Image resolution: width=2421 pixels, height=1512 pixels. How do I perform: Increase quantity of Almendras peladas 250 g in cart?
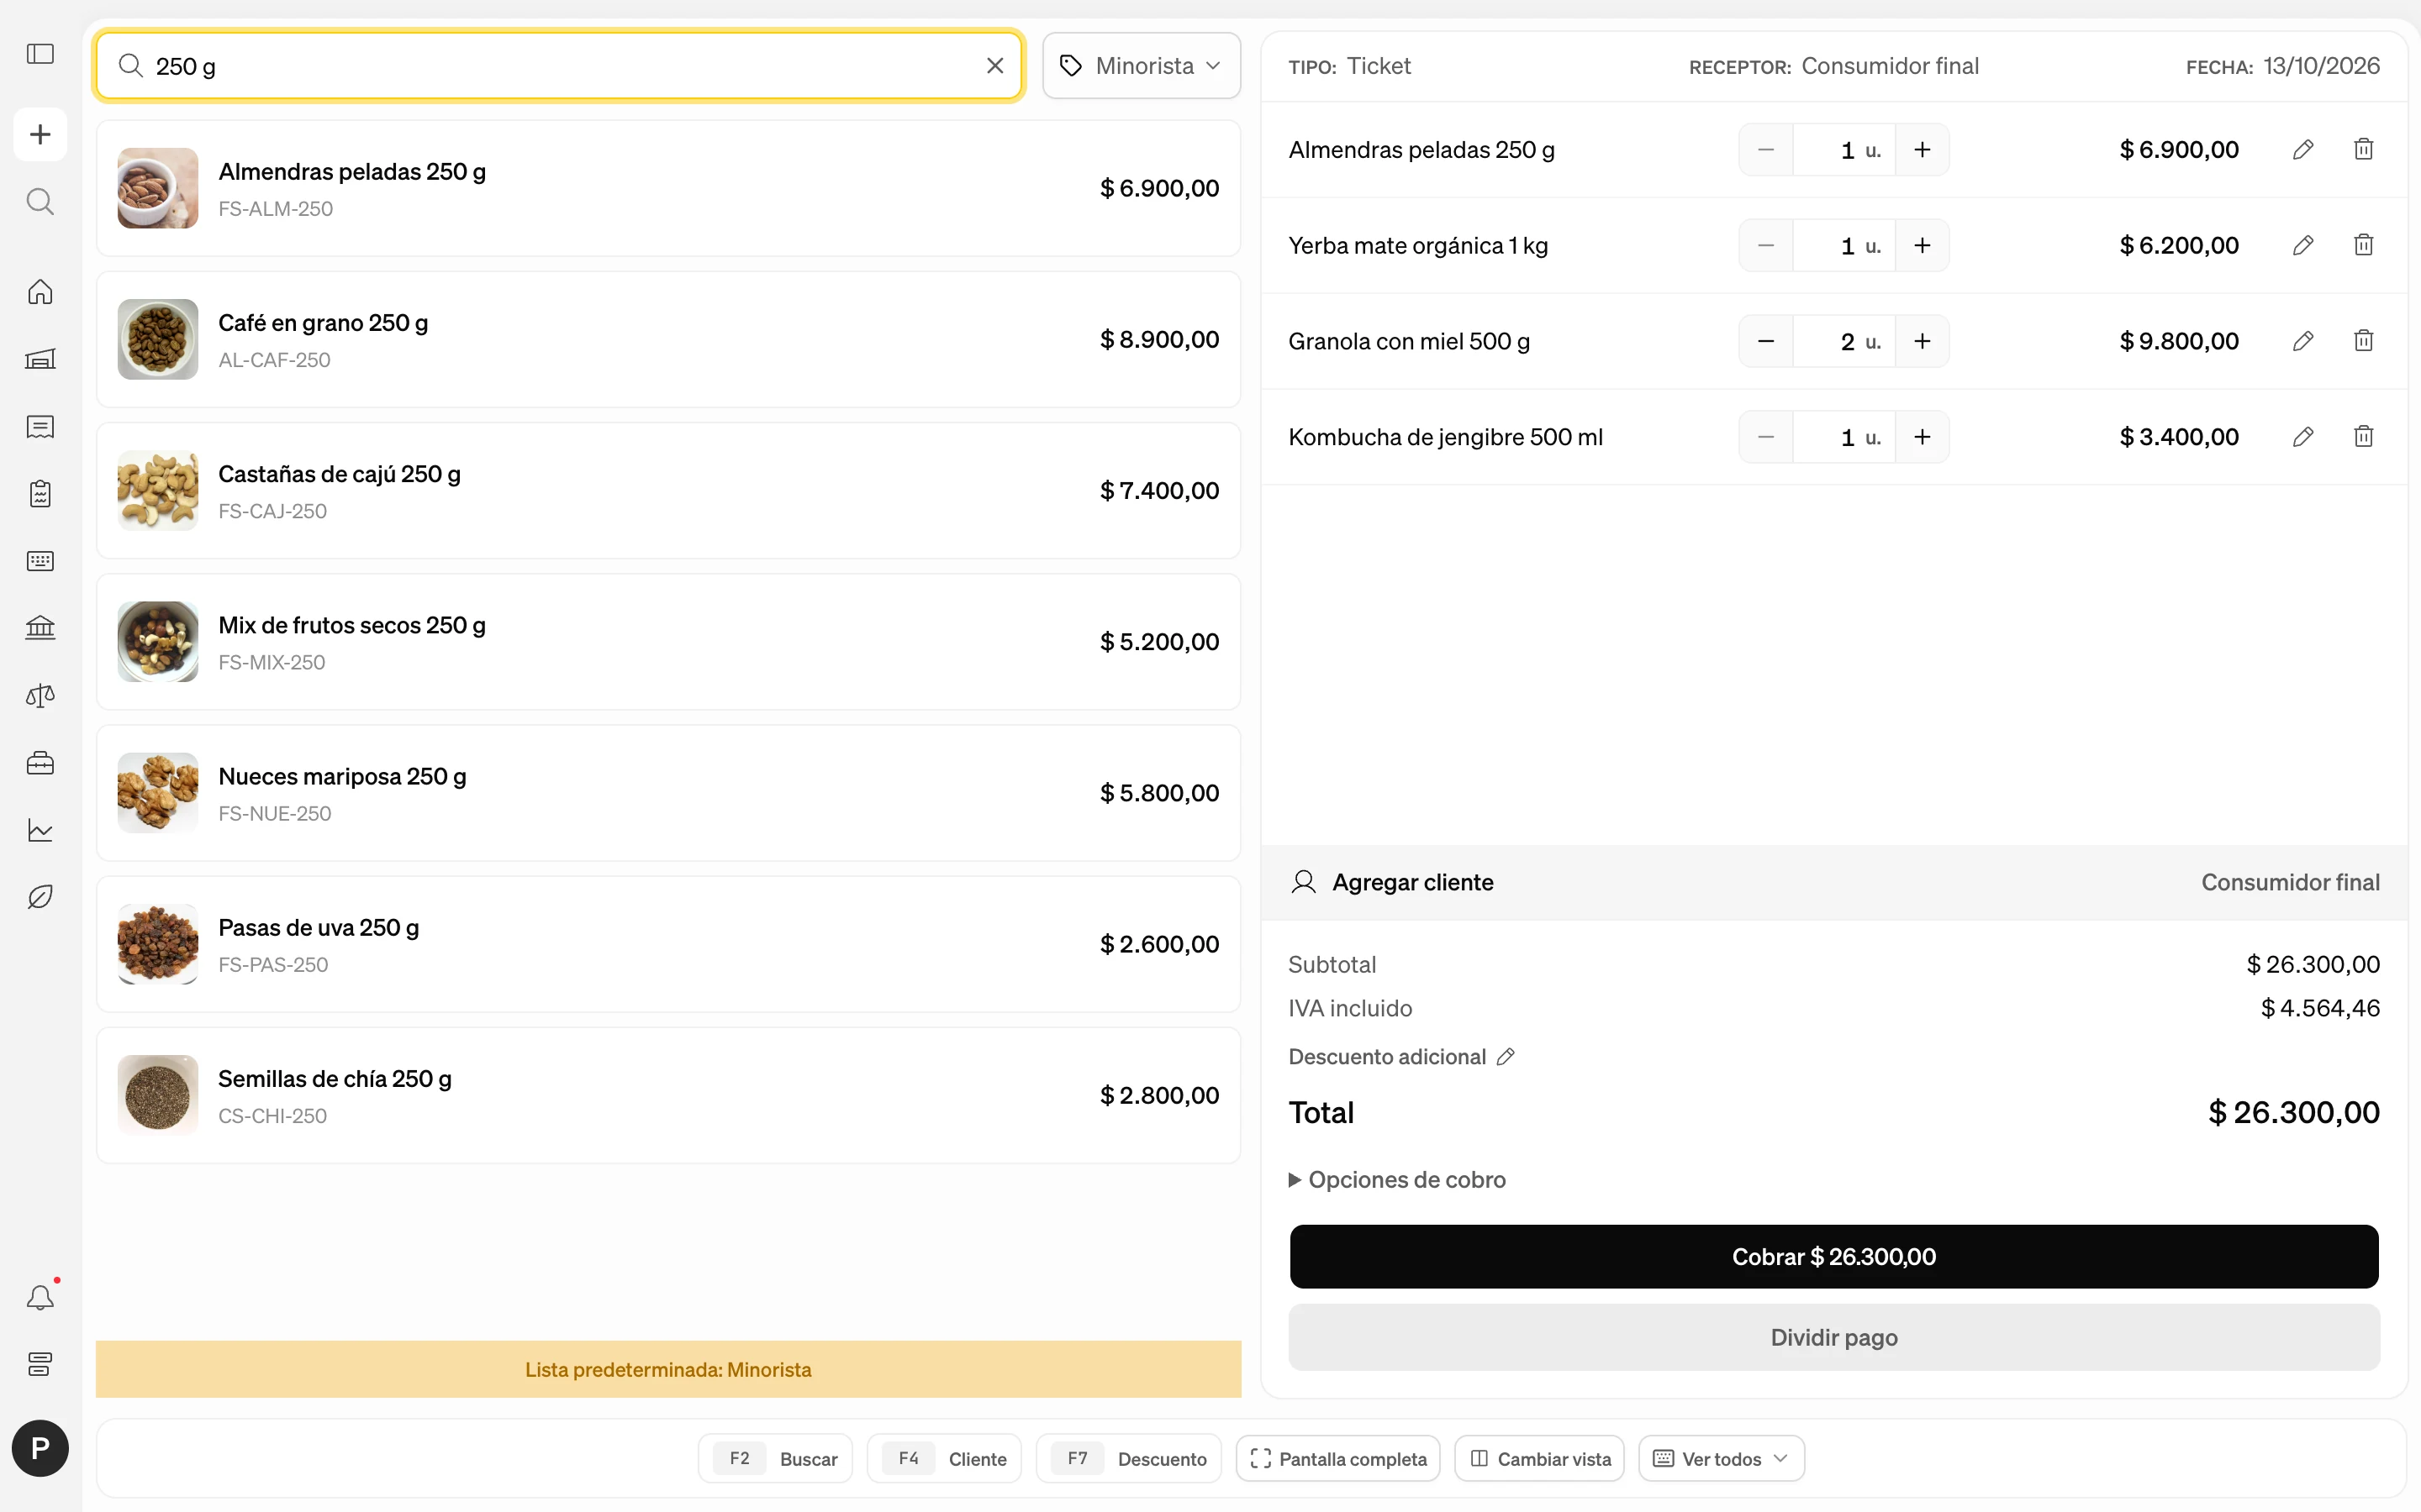1922,150
